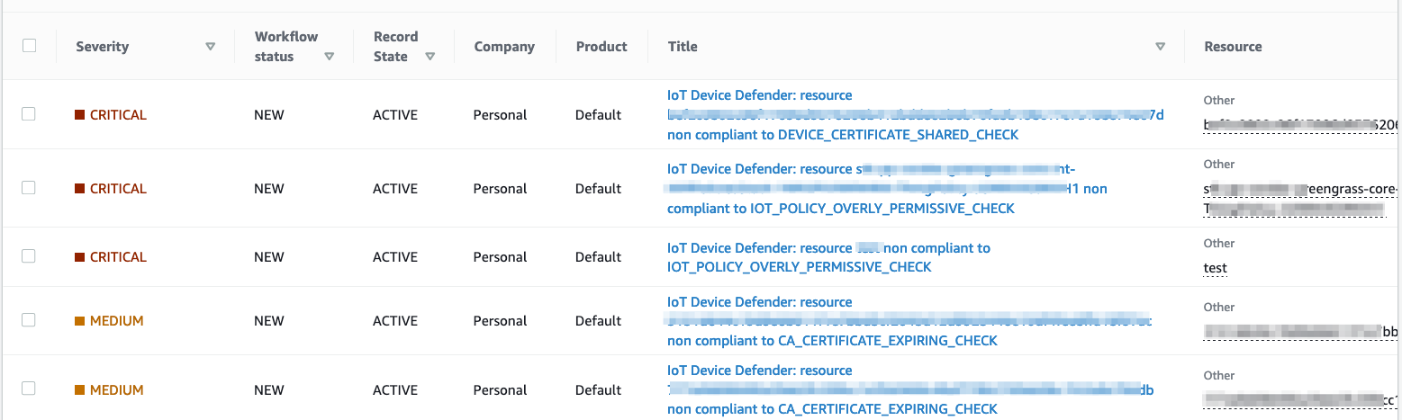Open the DEVICE_CERTIFICATE_SHARED_CHECK finding title link

[x=915, y=115]
